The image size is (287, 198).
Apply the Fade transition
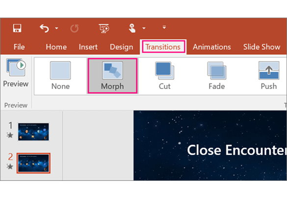(x=217, y=76)
